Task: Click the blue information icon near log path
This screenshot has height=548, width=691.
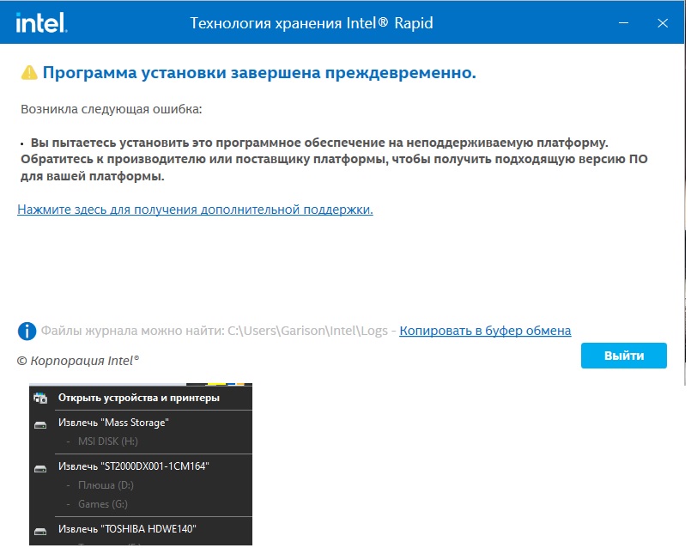Action: 27,331
